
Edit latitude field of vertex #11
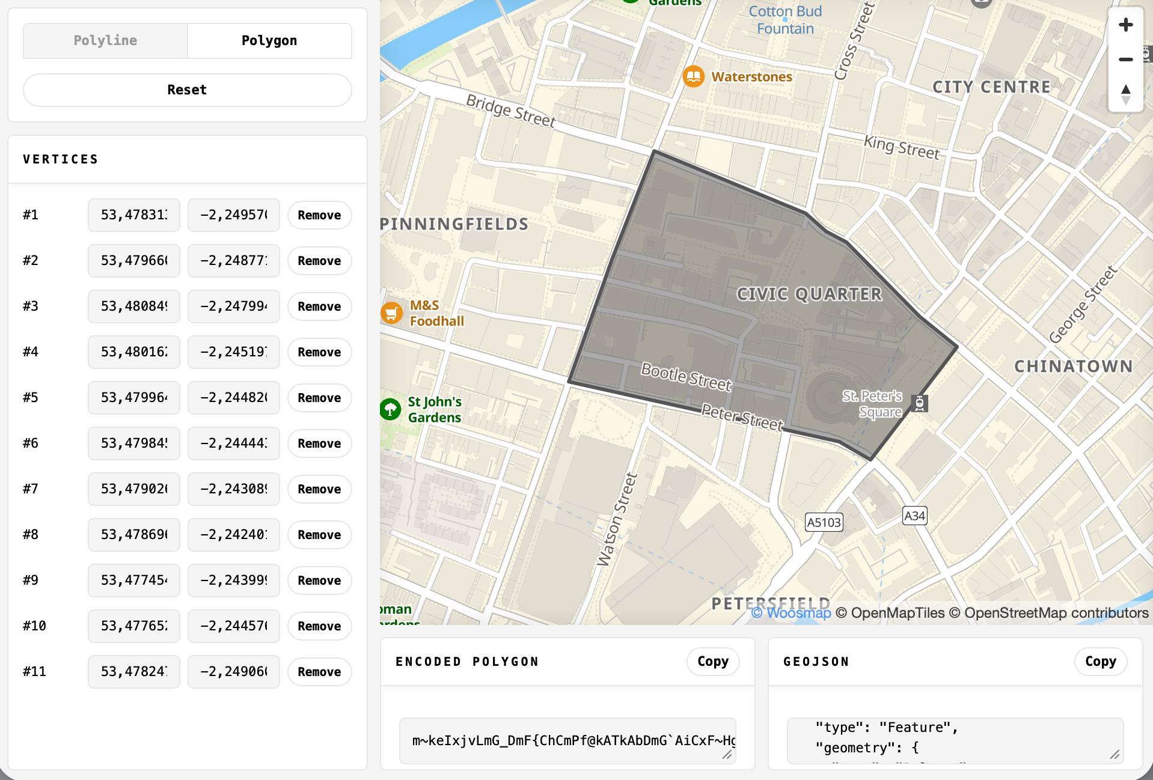[x=134, y=672]
